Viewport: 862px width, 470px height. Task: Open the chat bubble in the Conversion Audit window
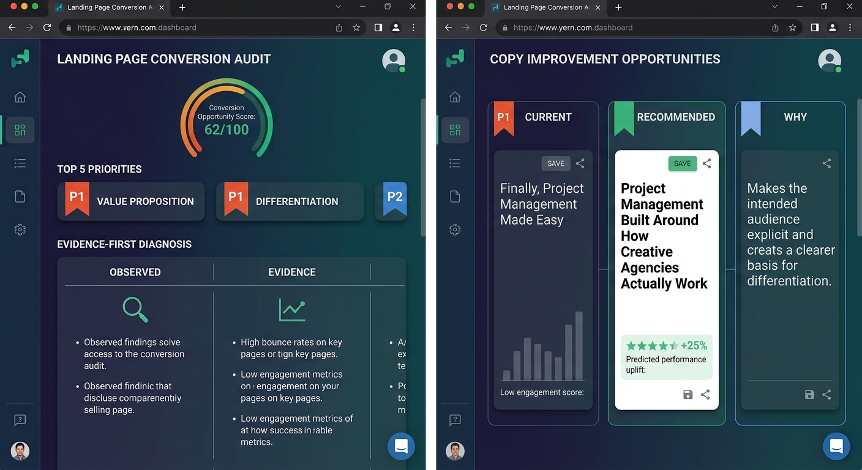(x=402, y=446)
